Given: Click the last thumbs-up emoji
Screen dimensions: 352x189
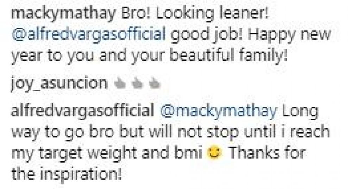Looking at the screenshot, I should (155, 84).
